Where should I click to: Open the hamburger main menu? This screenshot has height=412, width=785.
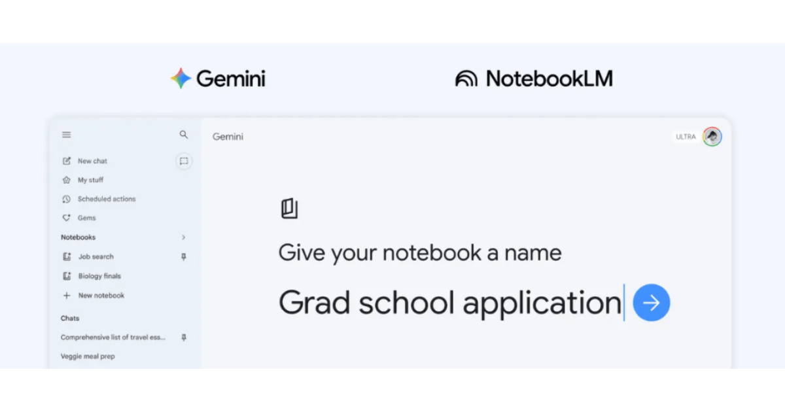[67, 135]
